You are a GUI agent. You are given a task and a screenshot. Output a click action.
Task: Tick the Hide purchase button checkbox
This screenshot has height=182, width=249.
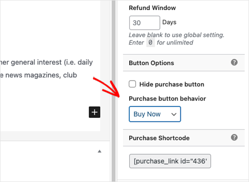pyautogui.click(x=132, y=84)
